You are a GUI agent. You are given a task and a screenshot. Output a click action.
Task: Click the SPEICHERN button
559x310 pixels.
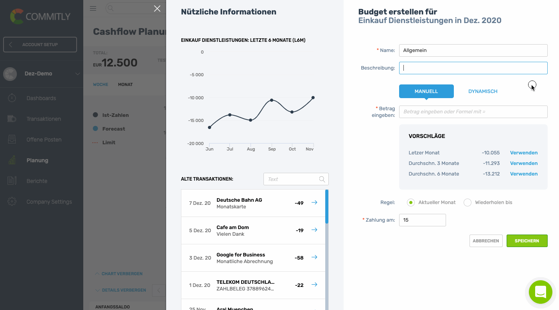[x=527, y=241]
